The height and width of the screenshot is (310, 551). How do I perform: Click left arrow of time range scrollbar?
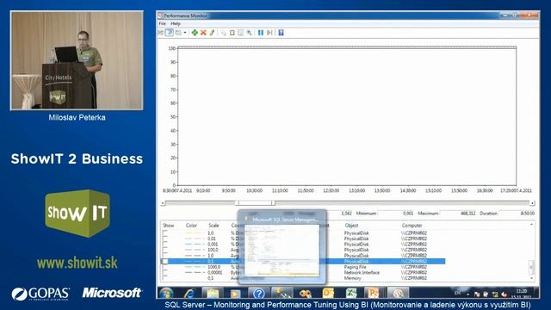click(163, 203)
